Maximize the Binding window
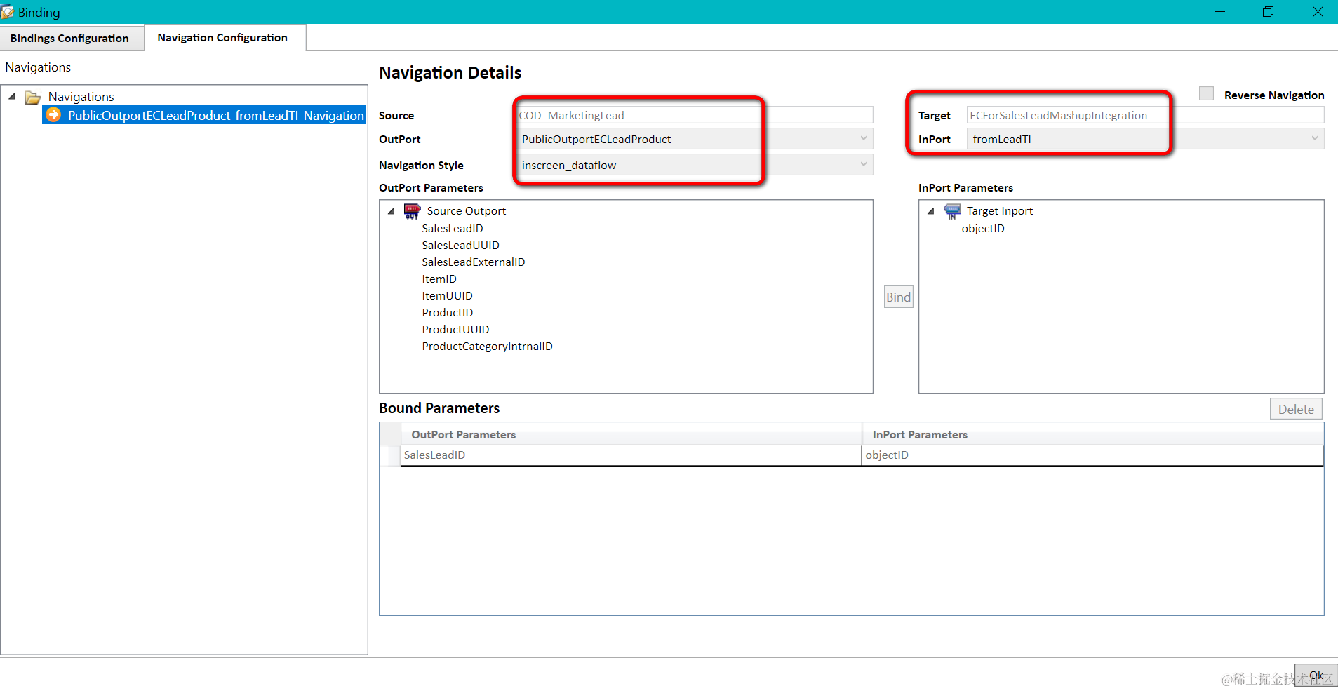 [x=1268, y=12]
